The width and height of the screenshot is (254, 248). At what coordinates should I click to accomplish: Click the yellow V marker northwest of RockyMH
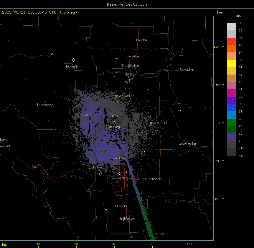[x=52, y=54]
